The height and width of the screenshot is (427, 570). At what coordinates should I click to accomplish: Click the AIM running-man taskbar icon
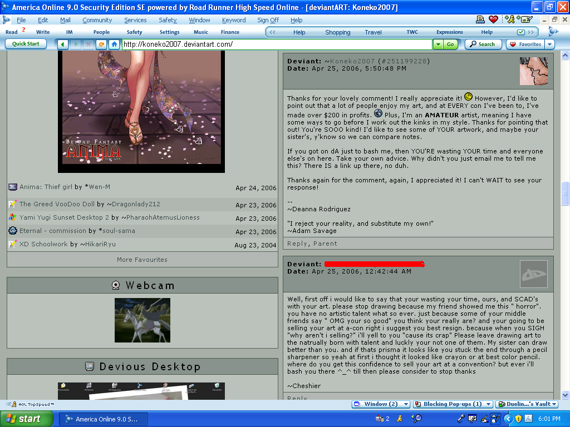click(x=400, y=419)
